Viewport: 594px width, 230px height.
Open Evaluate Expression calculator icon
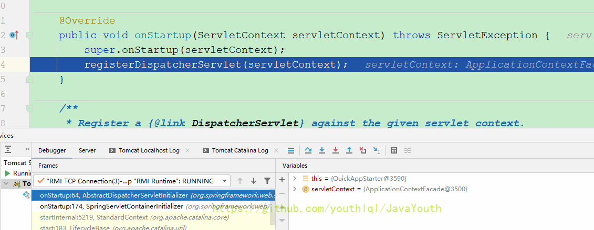click(x=394, y=150)
